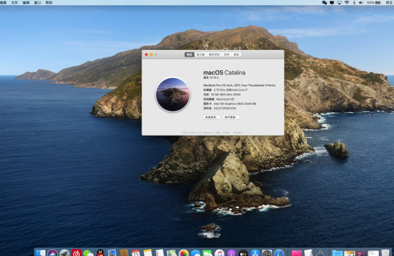
Task: Open the Contacts book in Dock
Action: (x=124, y=253)
